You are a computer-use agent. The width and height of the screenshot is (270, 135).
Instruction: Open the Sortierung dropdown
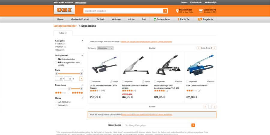105,48
